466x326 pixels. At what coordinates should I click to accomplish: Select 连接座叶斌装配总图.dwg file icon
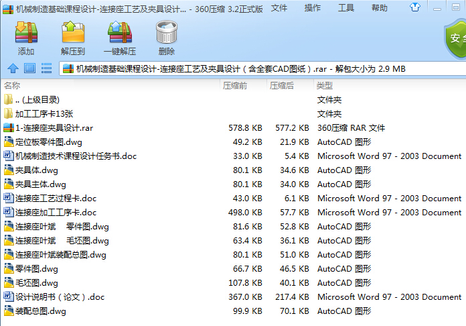pos(9,254)
